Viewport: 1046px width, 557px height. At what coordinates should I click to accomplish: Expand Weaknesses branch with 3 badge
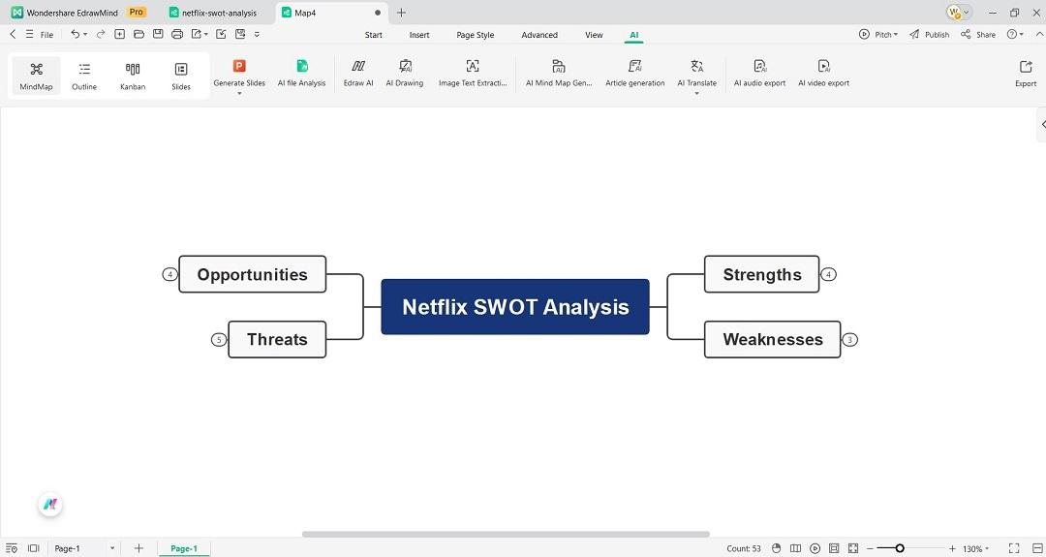849,340
